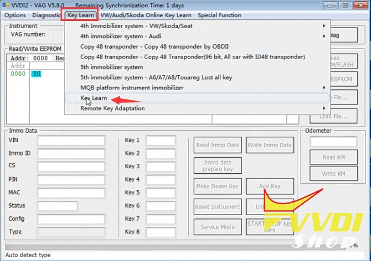Click the Reset Instrument button

coord(217,207)
